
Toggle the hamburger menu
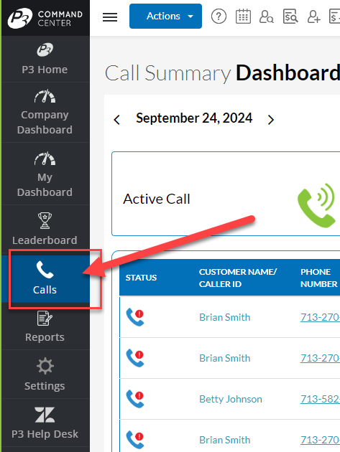click(110, 17)
